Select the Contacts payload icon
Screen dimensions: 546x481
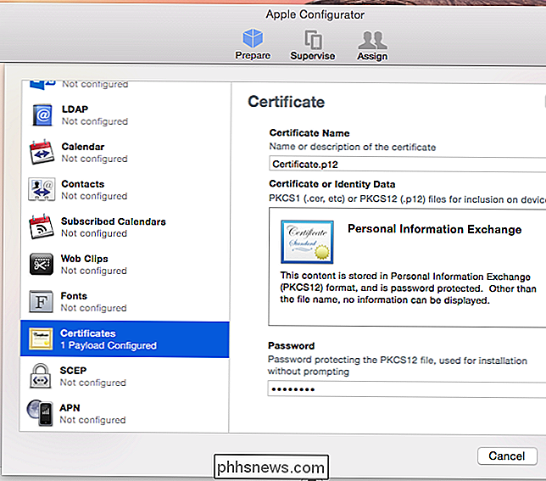[x=42, y=189]
